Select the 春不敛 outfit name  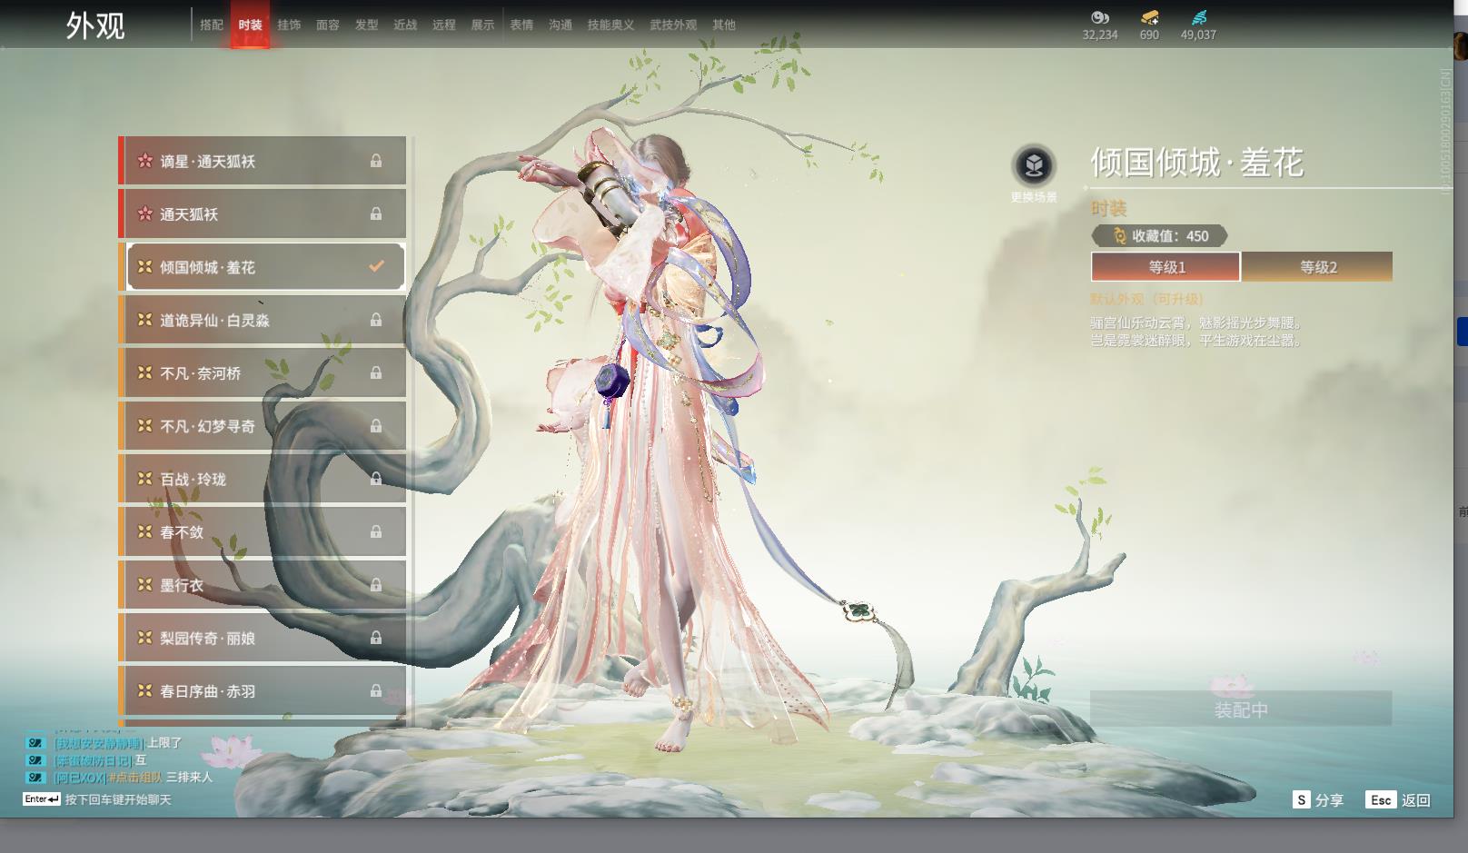click(182, 532)
